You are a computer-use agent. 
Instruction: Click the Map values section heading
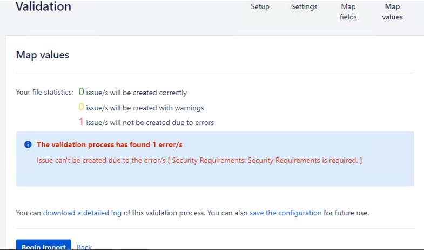point(43,55)
